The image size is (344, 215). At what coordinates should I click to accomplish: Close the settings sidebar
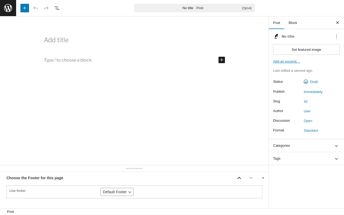(x=338, y=23)
